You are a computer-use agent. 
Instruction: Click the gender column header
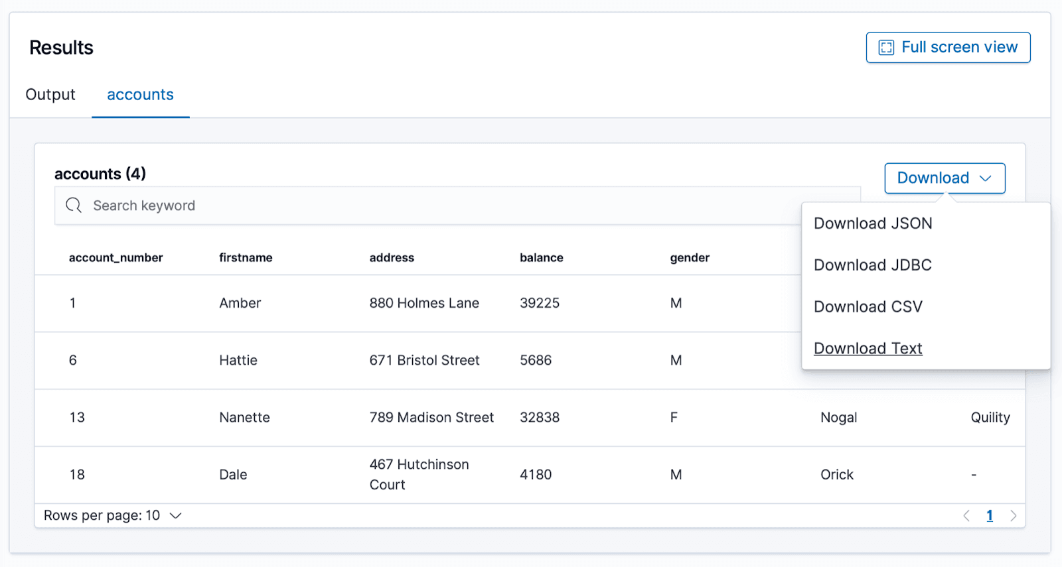(x=690, y=258)
